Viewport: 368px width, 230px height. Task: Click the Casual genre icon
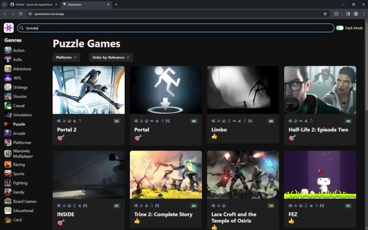click(x=8, y=106)
